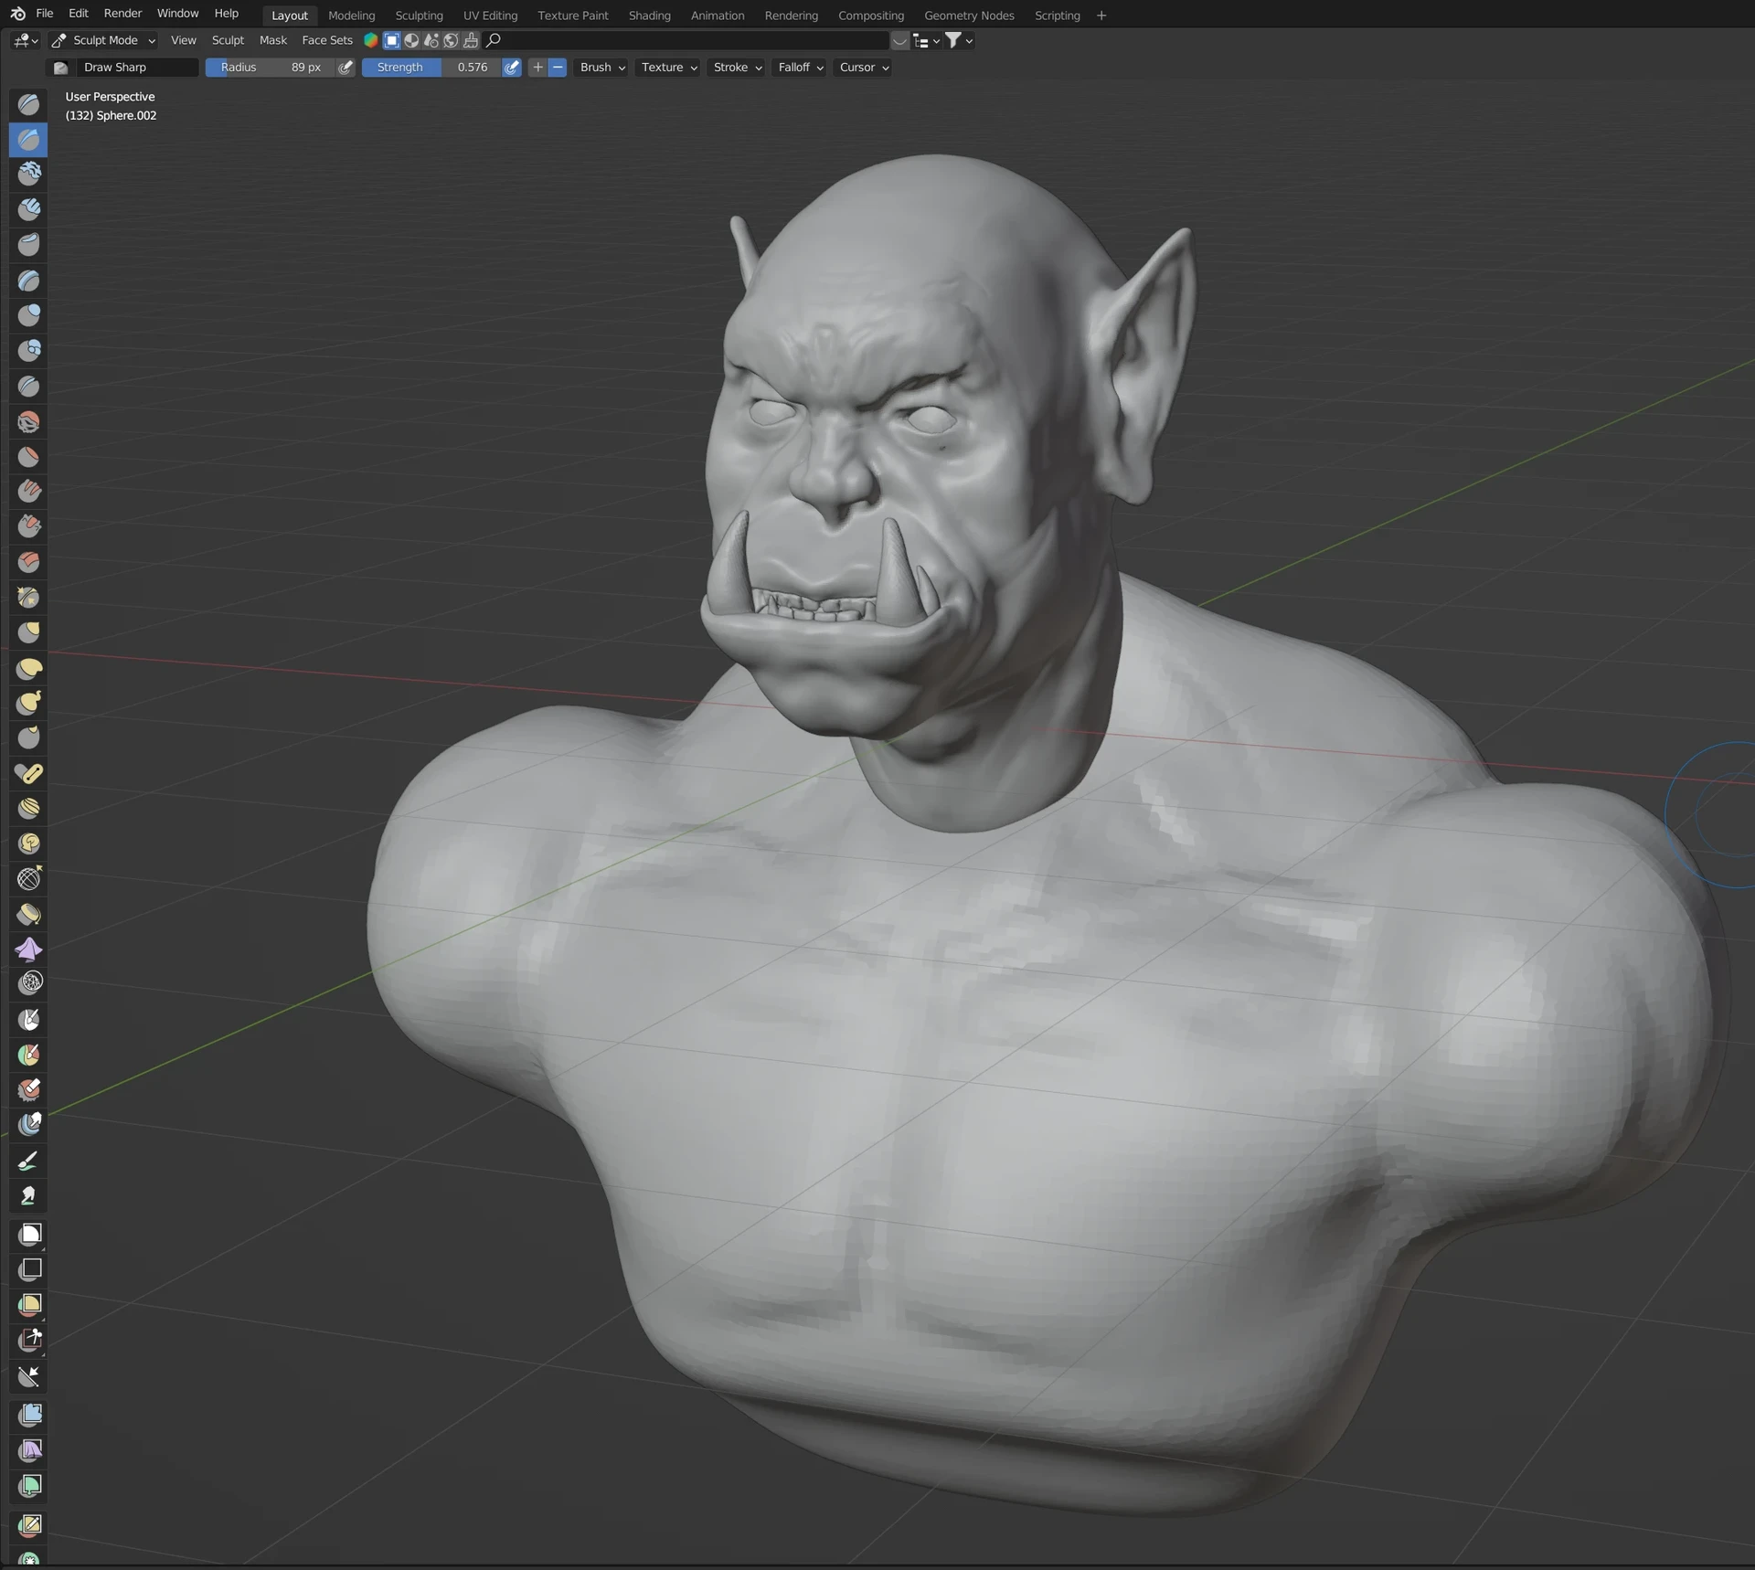Click the subtract direction button
Image resolution: width=1755 pixels, height=1570 pixels.
[558, 67]
